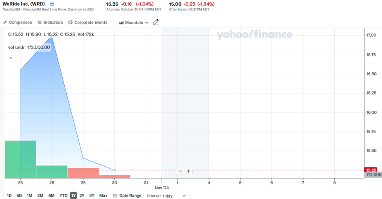Choose the Max range tab
This screenshot has width=382, height=199.
tap(103, 196)
